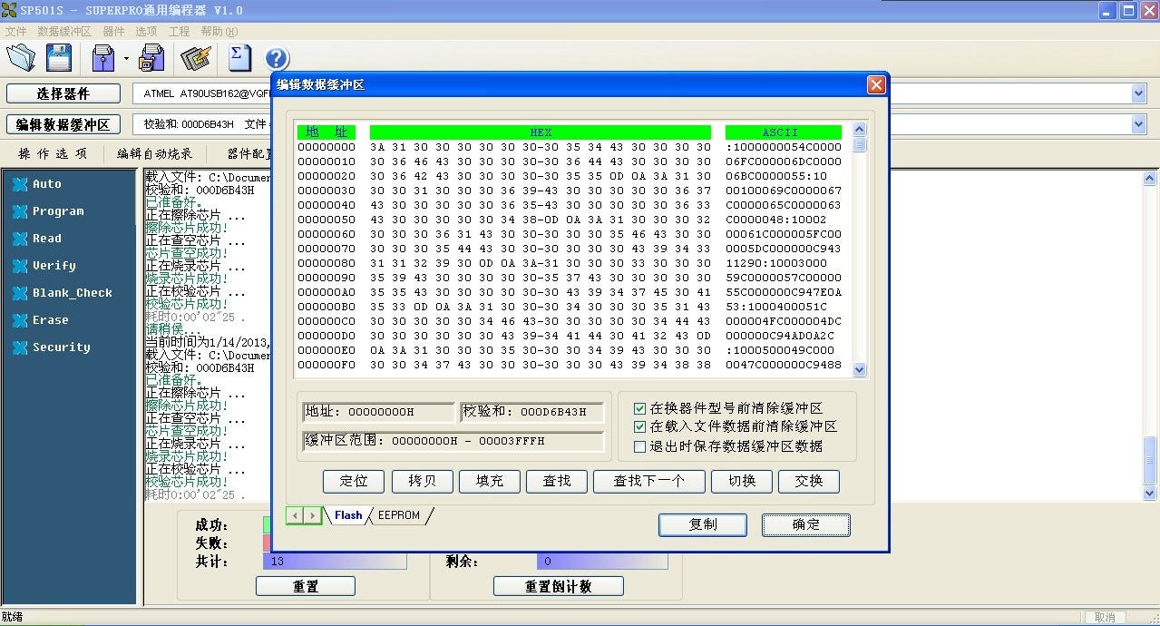Viewport: 1160px width, 626px height.
Task: Open the 器件配置 tab
Action: click(247, 154)
